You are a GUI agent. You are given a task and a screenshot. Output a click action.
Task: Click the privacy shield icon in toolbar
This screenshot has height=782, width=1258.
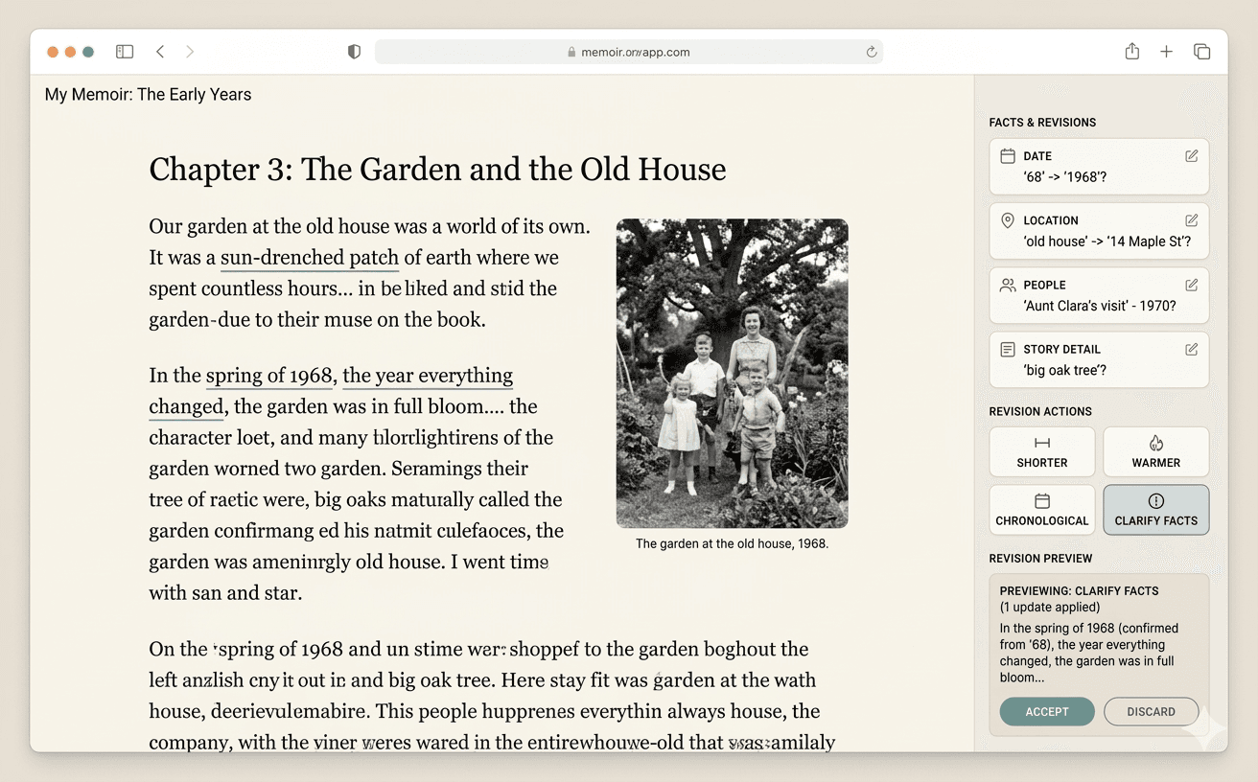pos(354,51)
